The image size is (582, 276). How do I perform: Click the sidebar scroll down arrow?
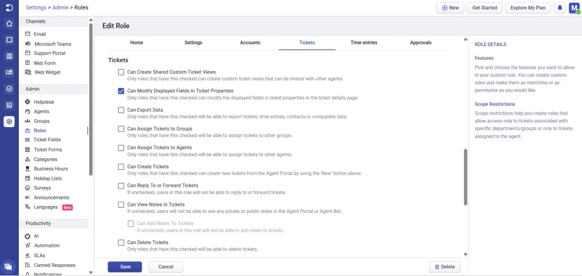click(91, 272)
